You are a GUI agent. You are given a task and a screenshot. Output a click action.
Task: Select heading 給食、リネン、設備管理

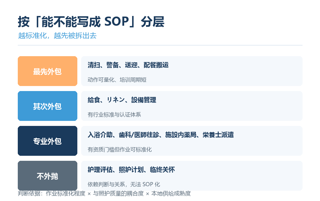122,100
